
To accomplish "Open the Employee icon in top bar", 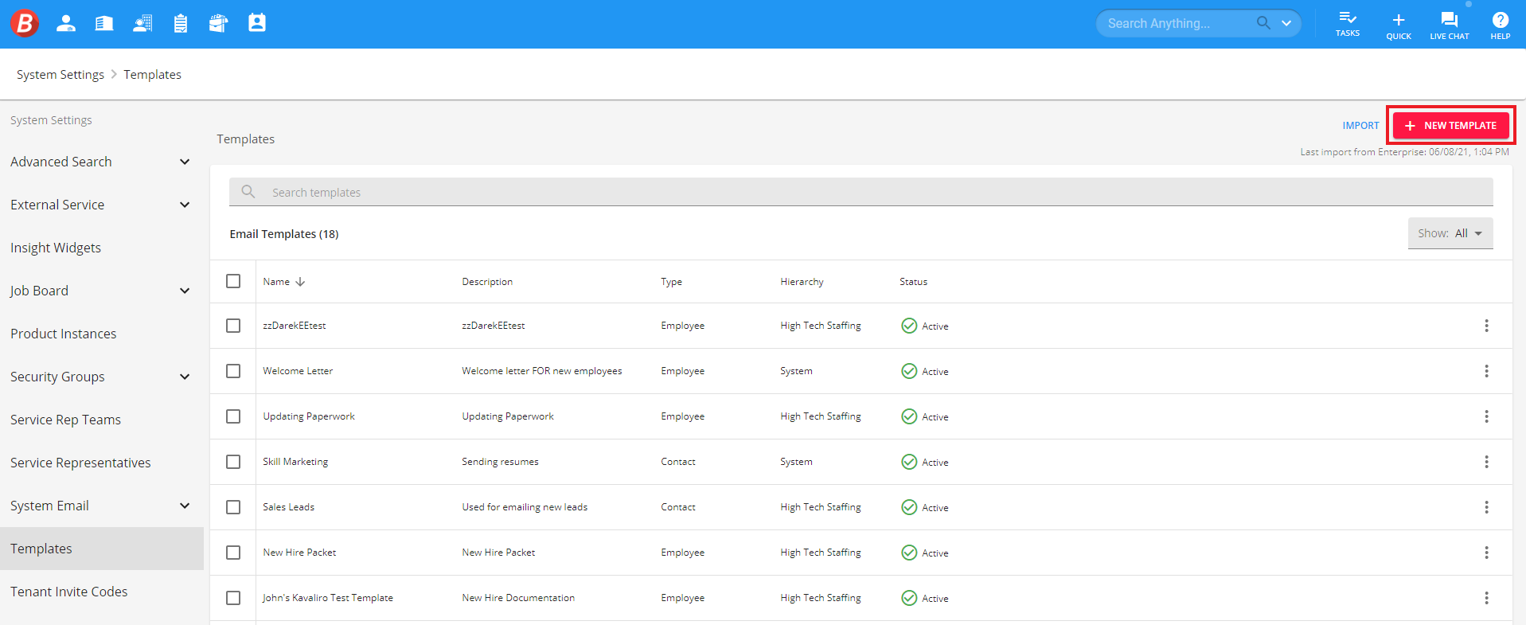I will [66, 23].
